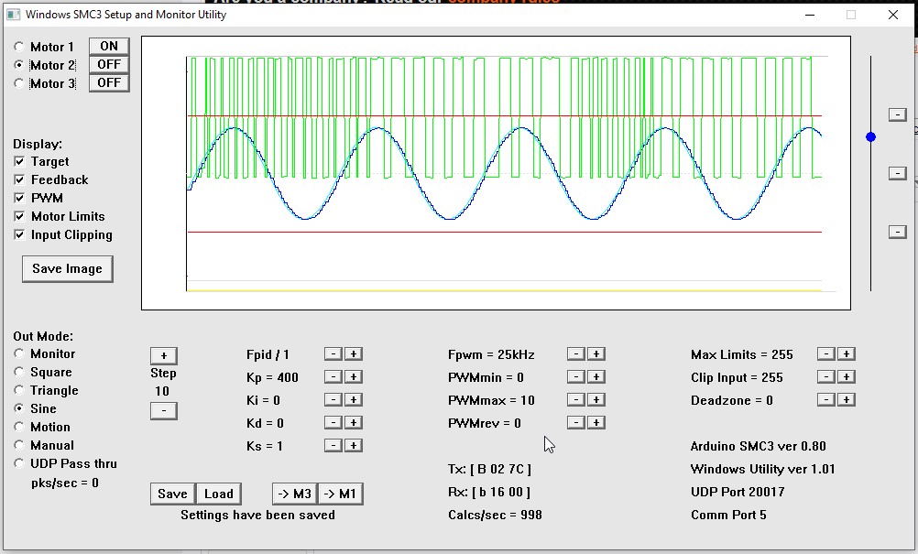Increase the Max Limits value
Image resolution: width=918 pixels, height=554 pixels.
point(847,354)
